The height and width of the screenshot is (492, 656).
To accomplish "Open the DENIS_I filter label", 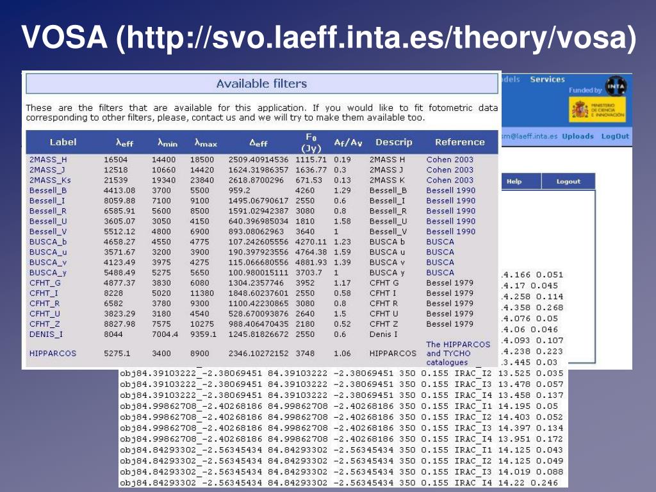I will point(46,334).
